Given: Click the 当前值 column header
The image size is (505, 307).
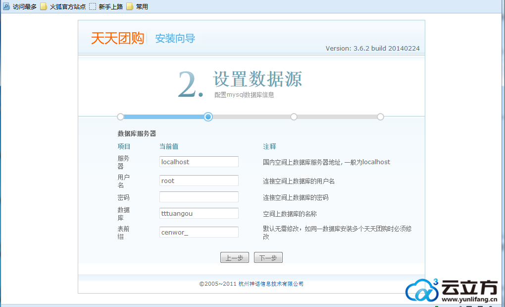Looking at the screenshot, I should [x=169, y=146].
